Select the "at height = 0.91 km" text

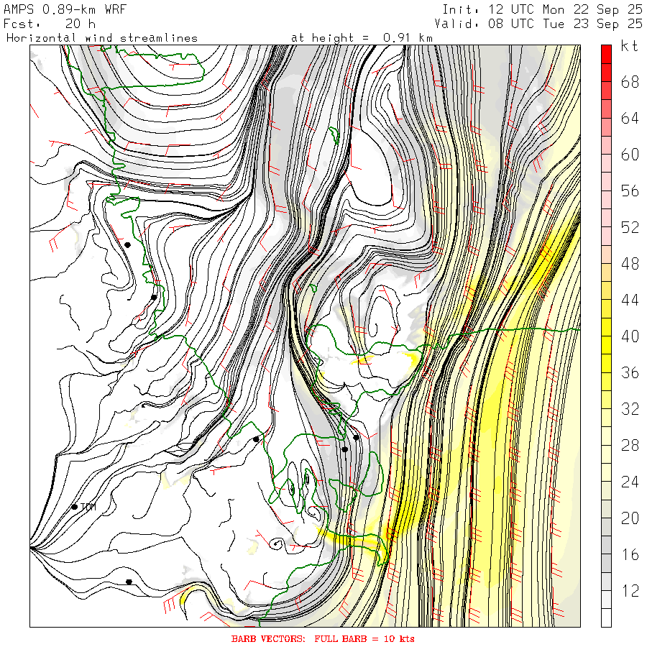[362, 38]
